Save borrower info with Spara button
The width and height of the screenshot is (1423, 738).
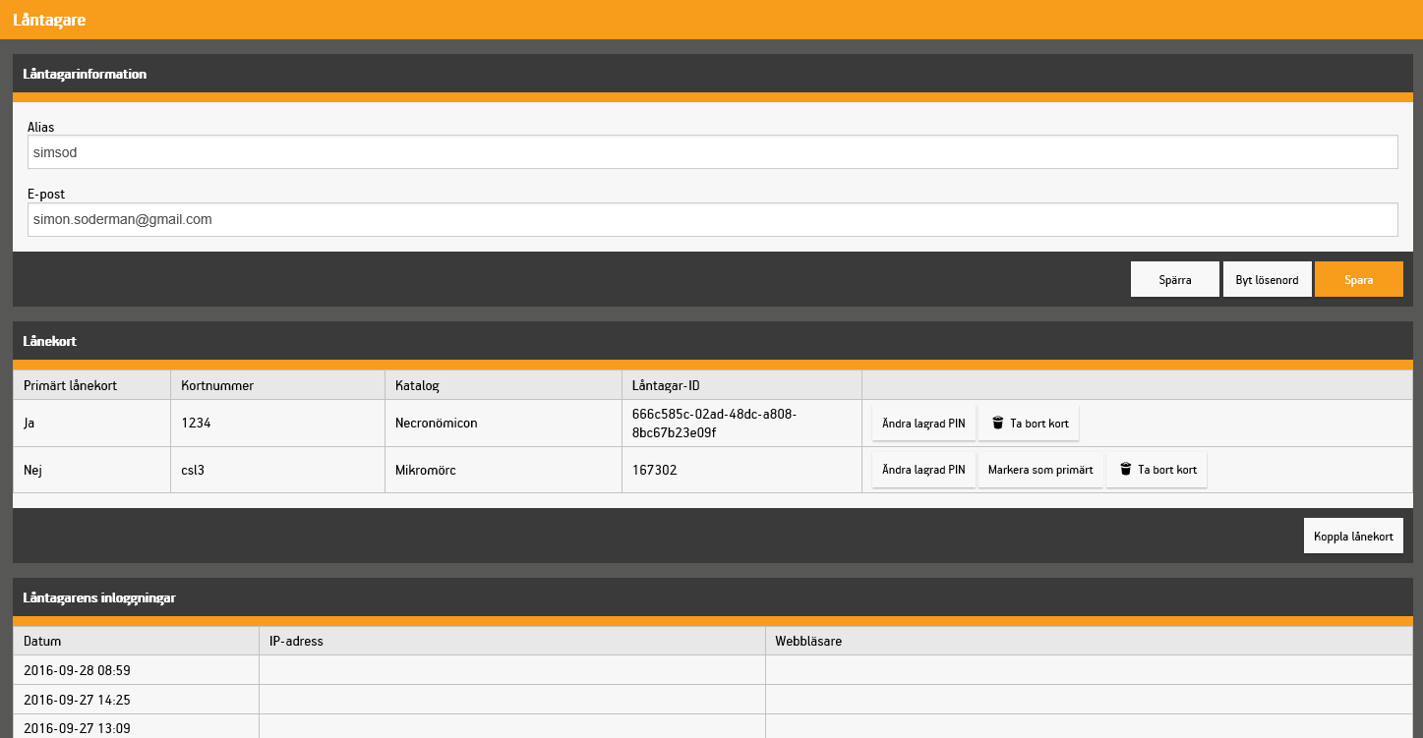pyautogui.click(x=1359, y=279)
